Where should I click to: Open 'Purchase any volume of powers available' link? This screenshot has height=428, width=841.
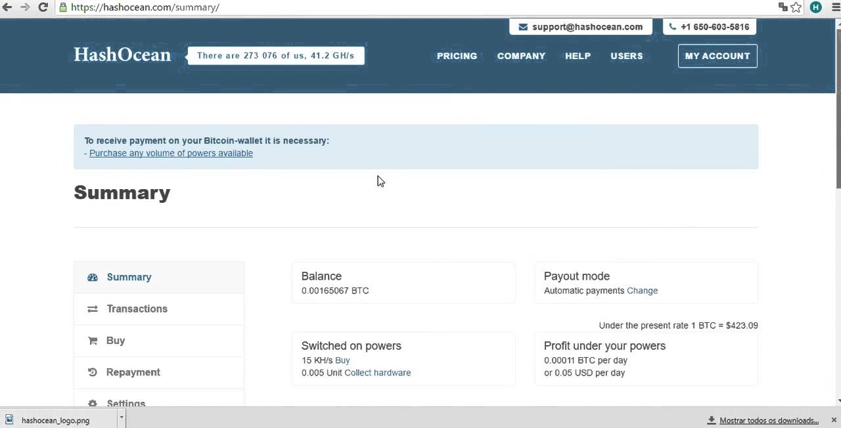(171, 153)
